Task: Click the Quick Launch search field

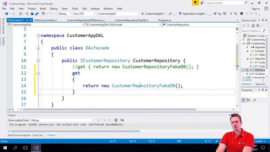Action: (227, 3)
